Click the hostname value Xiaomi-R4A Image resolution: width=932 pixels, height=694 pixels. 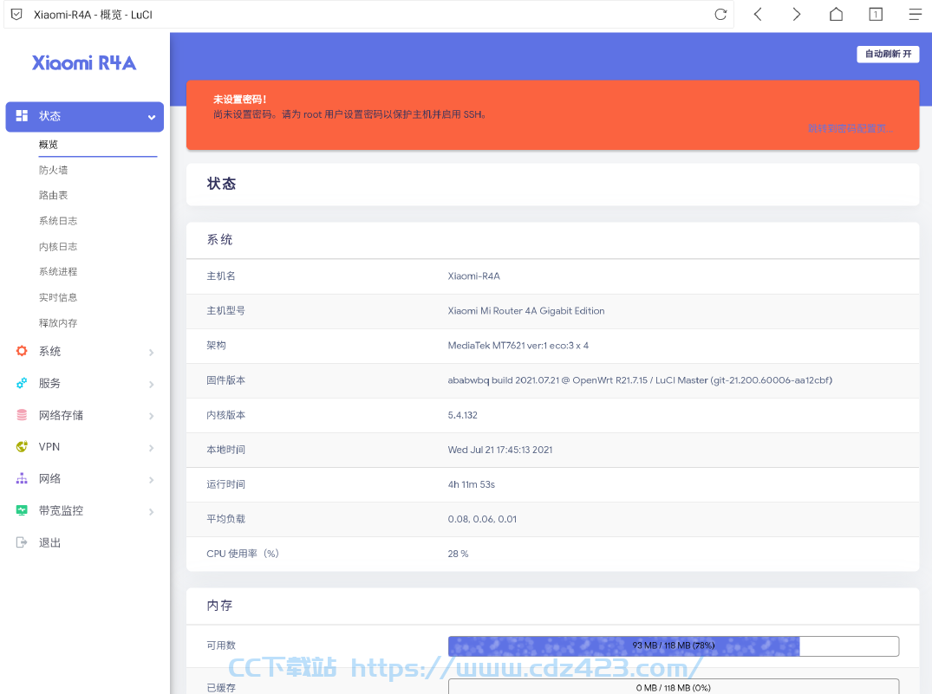(x=473, y=276)
